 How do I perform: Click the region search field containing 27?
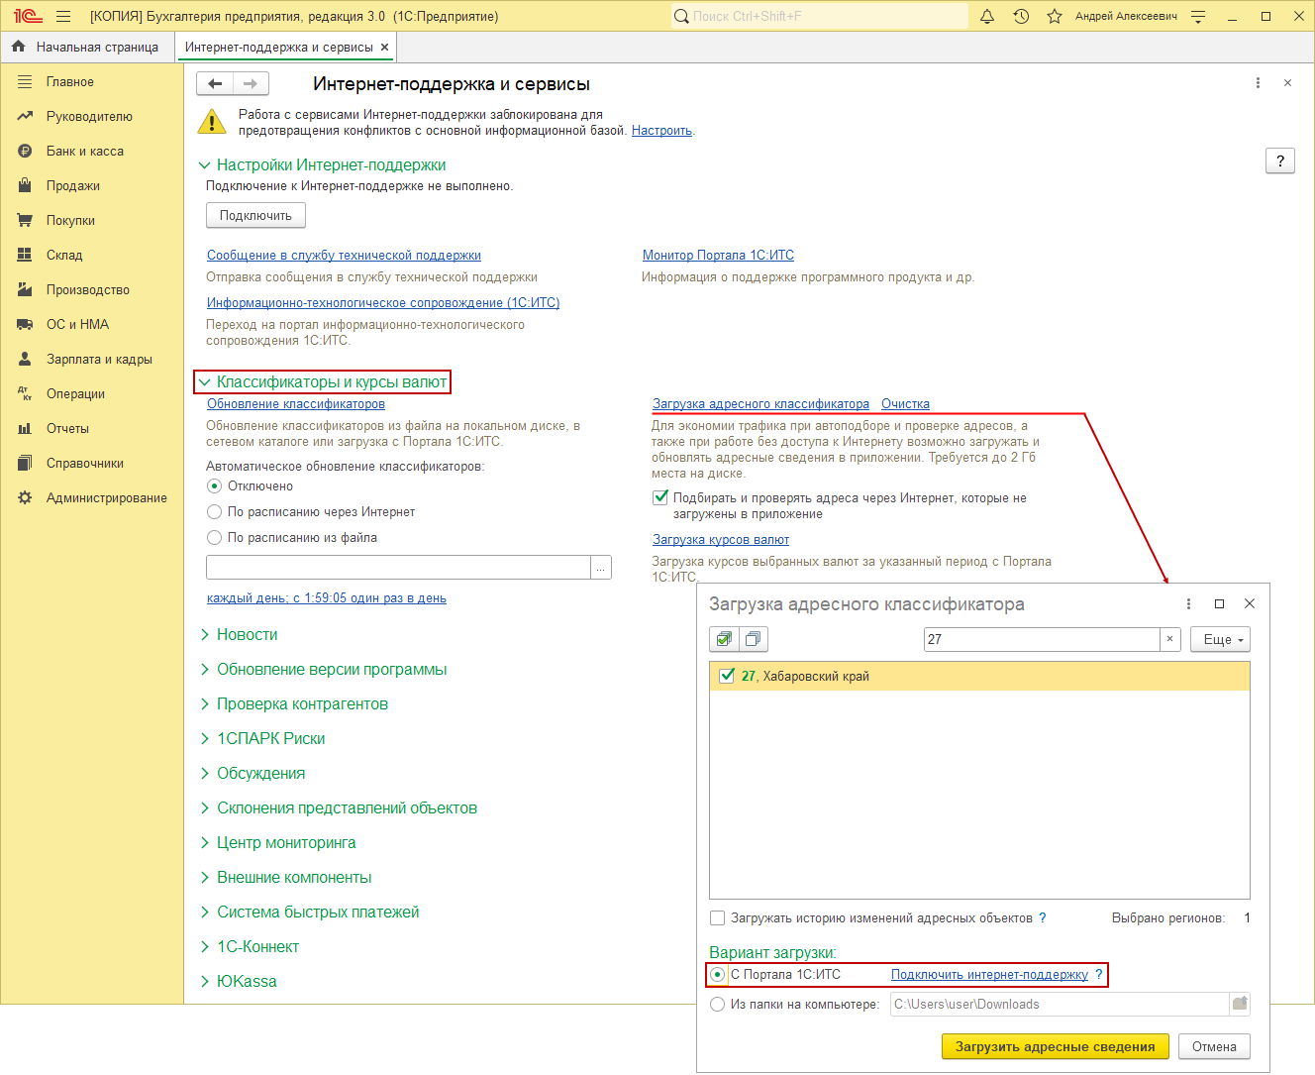1042,639
